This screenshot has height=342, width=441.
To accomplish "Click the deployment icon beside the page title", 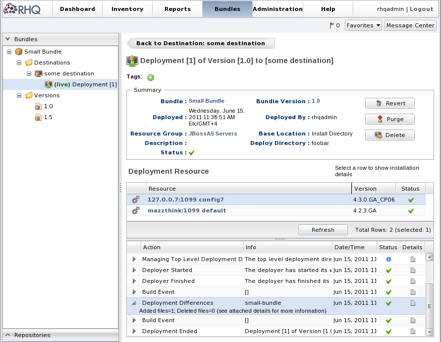I will pyautogui.click(x=132, y=61).
